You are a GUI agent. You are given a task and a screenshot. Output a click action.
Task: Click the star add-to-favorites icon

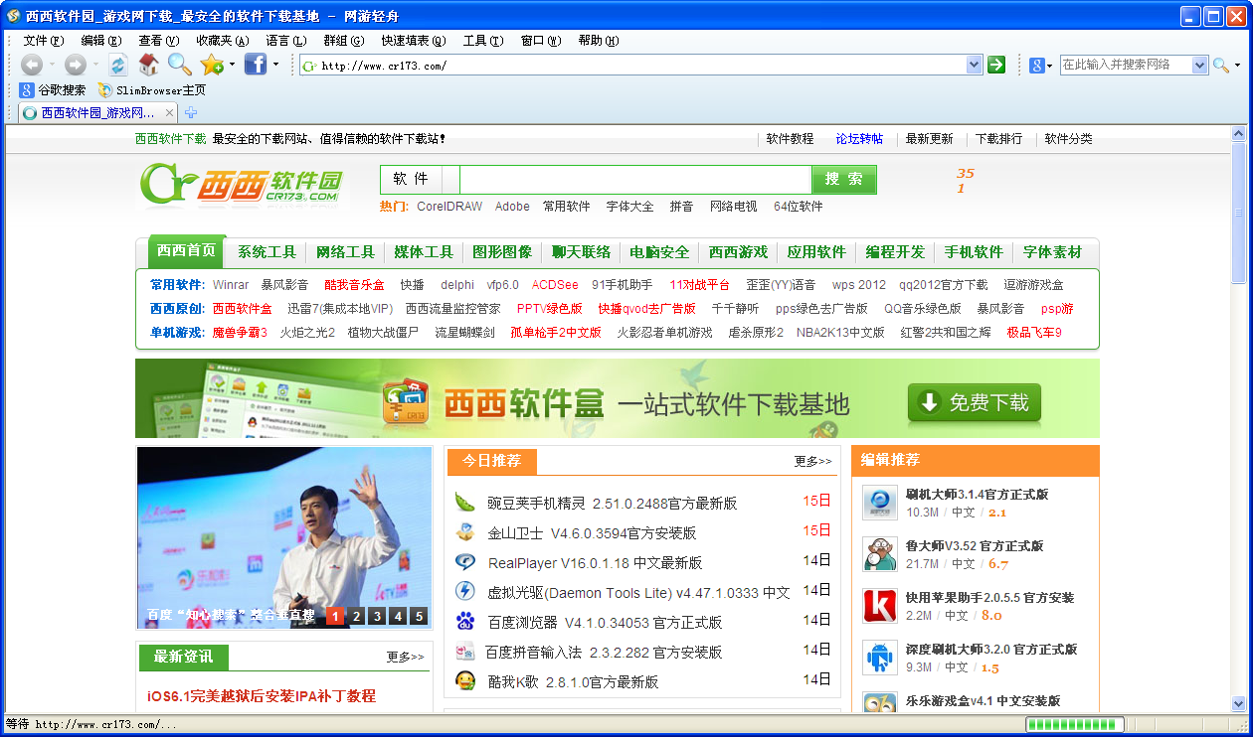(211, 65)
